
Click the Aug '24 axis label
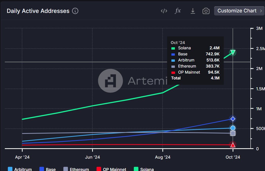[x=162, y=157]
